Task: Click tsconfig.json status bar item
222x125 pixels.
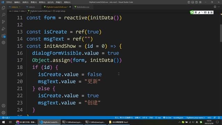Action: pyautogui.click(x=178, y=118)
